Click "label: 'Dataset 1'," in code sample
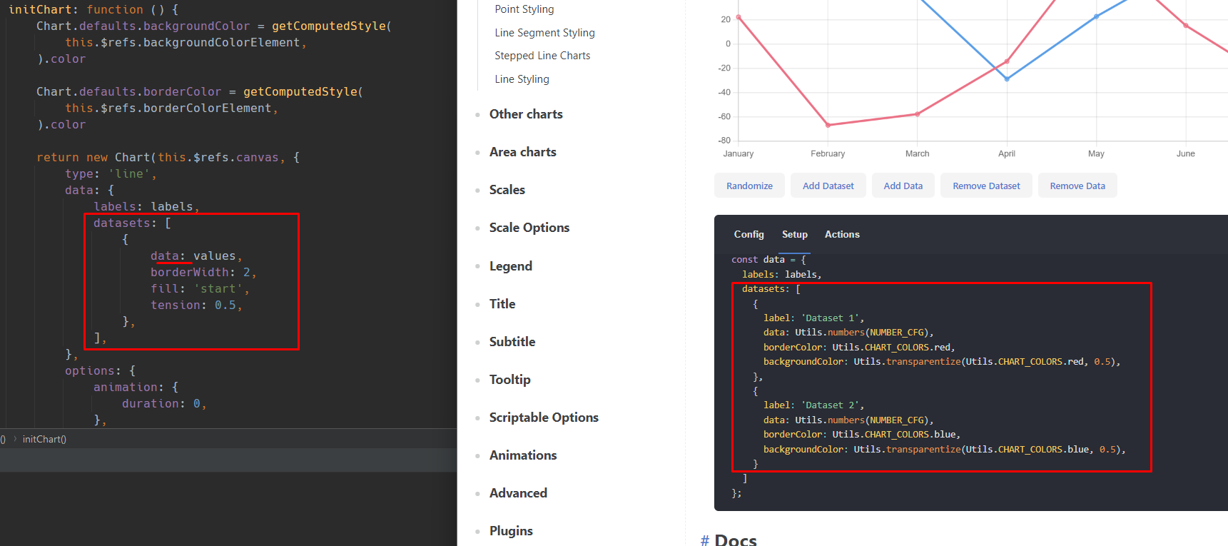 [x=813, y=318]
